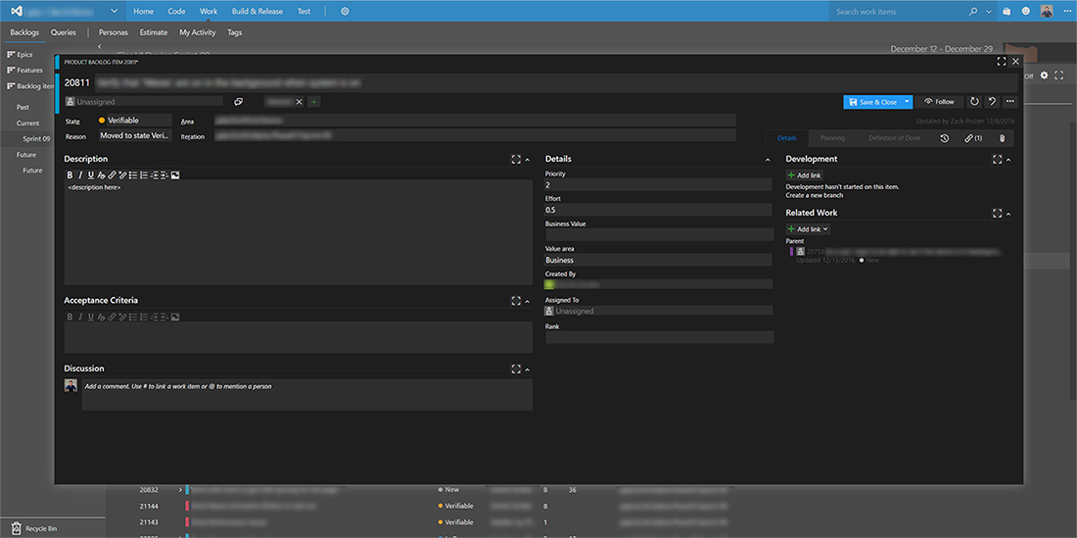The height and width of the screenshot is (538, 1077).
Task: Select Sprint 09 in sidebar
Action: pos(36,139)
